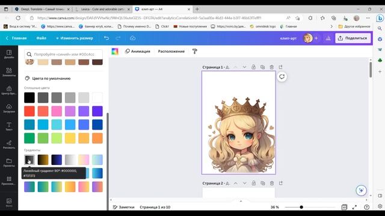
Task: Click the Страница 1 из 10 label
Action: (155, 207)
